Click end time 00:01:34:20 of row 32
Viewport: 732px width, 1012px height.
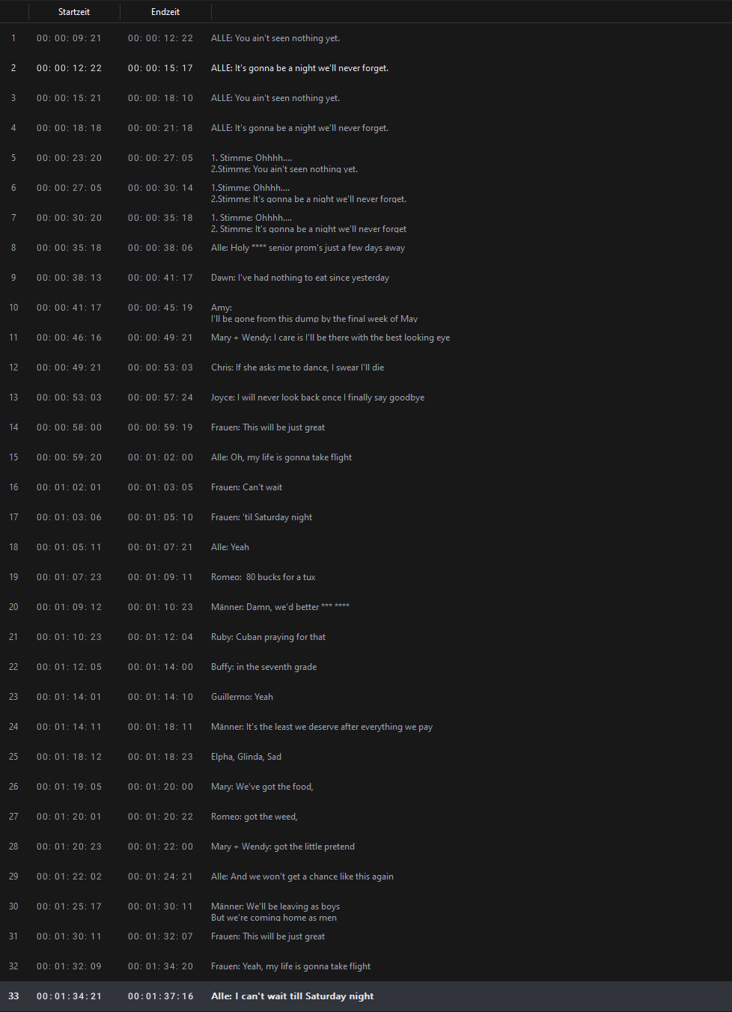tap(160, 966)
